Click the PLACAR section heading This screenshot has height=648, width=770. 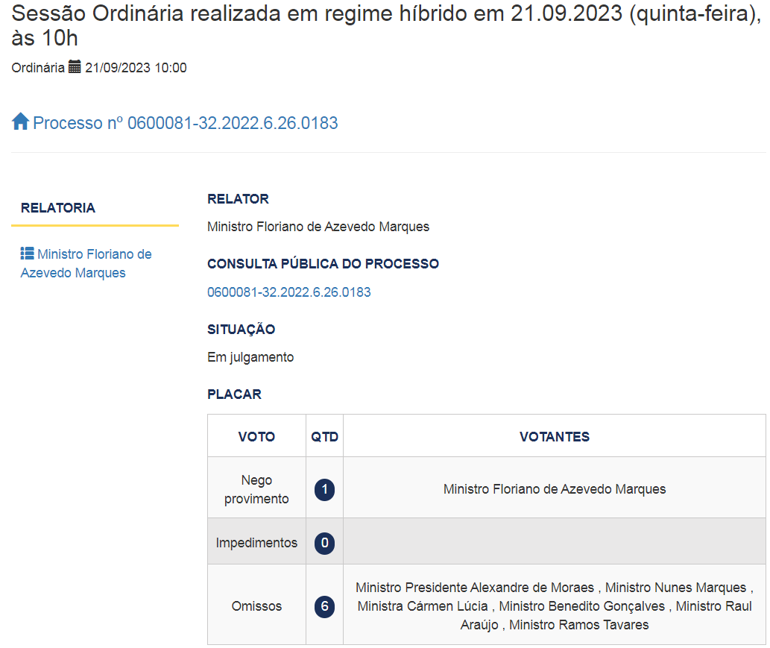(234, 394)
